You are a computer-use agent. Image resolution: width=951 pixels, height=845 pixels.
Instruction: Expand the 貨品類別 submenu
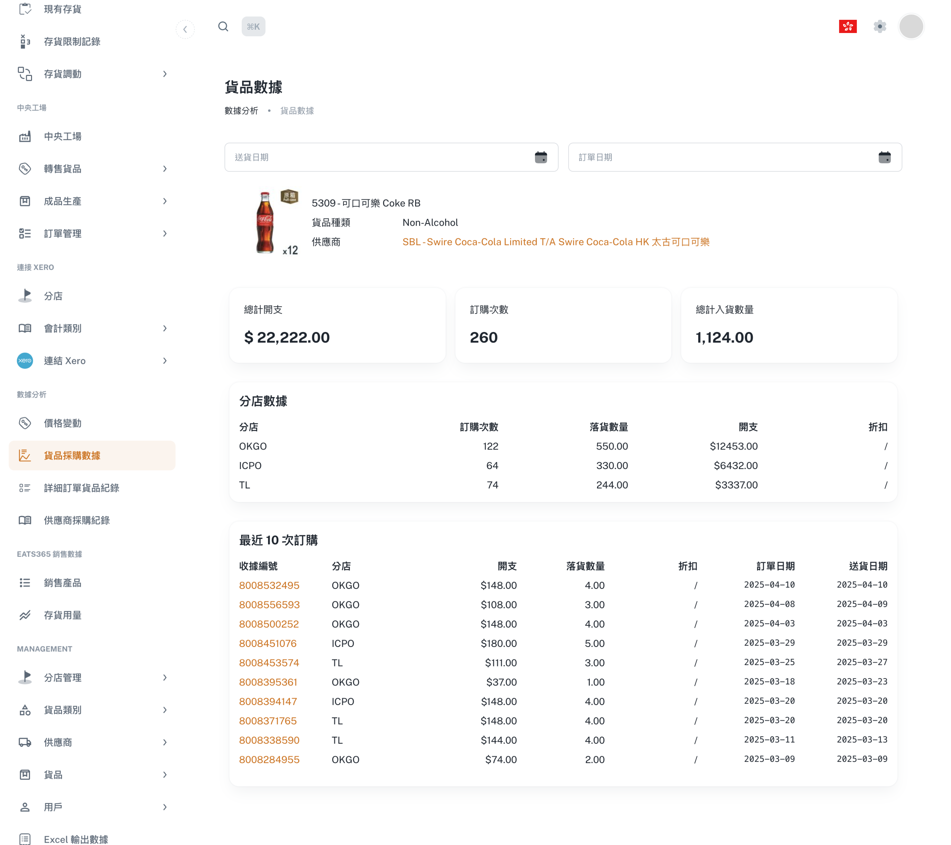[165, 710]
